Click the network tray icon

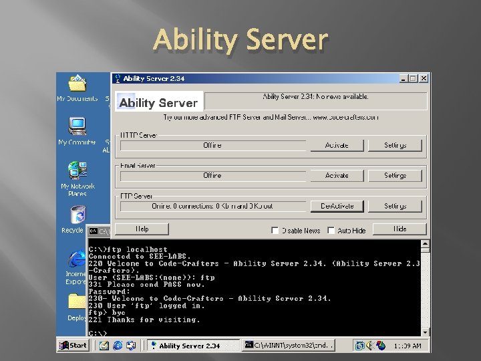(x=359, y=346)
